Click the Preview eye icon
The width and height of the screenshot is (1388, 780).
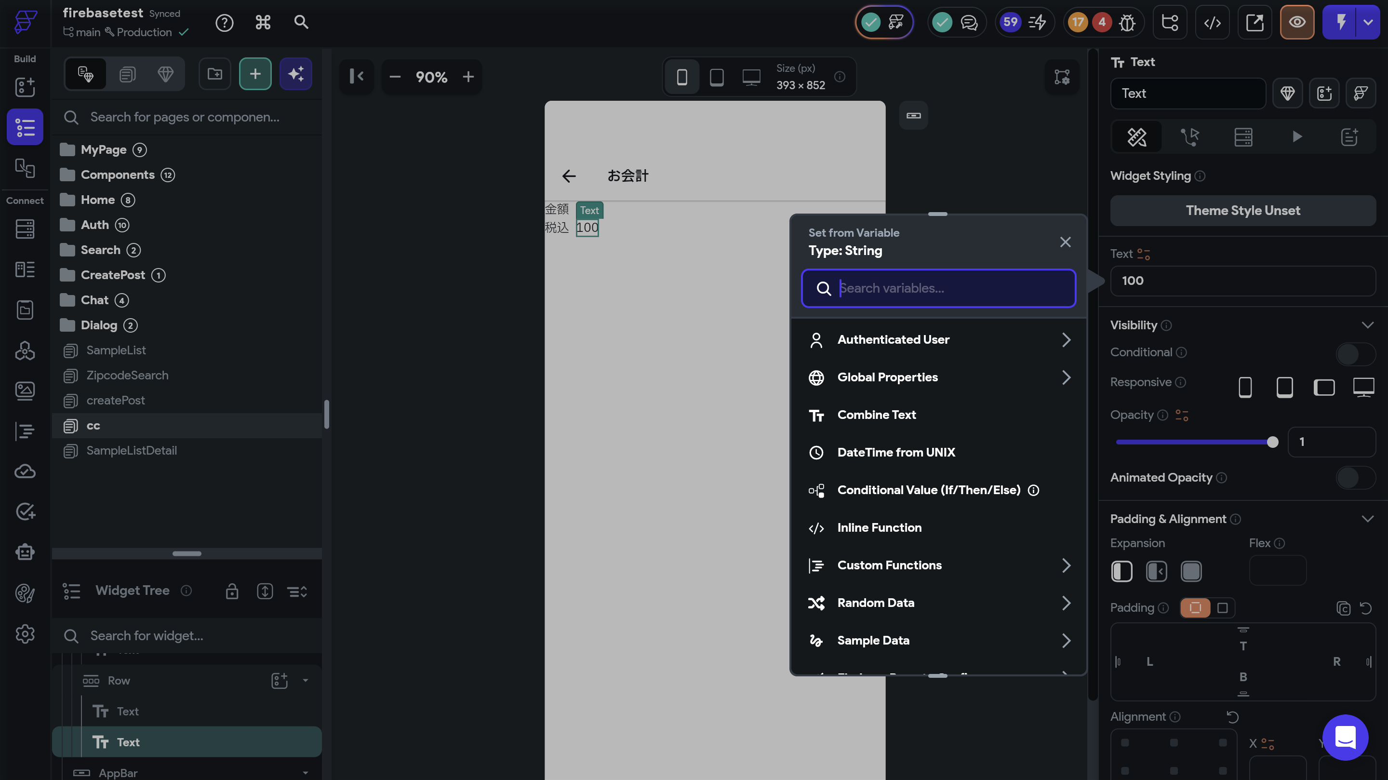tap(1297, 22)
